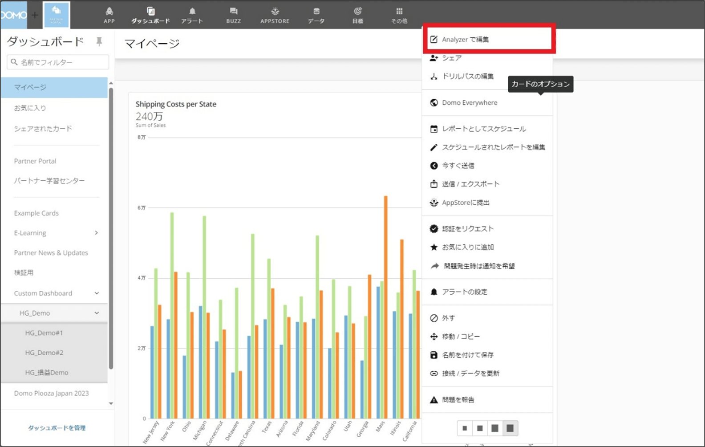Open the HG_損益Demo dashboard page
The width and height of the screenshot is (705, 447).
click(47, 372)
